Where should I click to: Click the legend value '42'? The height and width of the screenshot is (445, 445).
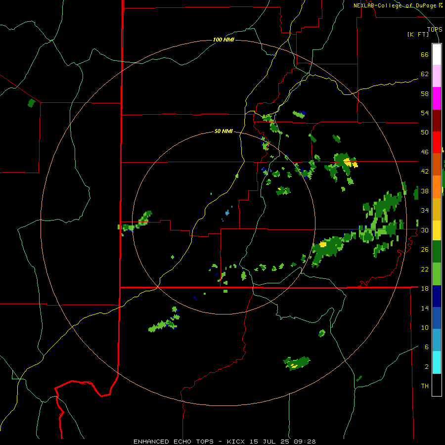(x=425, y=172)
